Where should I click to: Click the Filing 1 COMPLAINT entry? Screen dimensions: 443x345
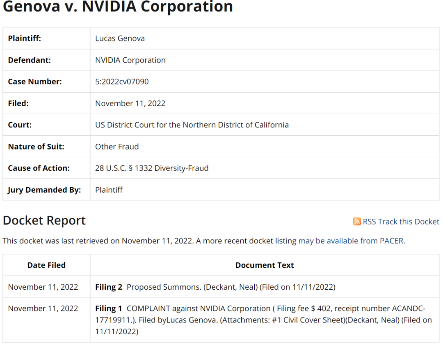pyautogui.click(x=263, y=320)
